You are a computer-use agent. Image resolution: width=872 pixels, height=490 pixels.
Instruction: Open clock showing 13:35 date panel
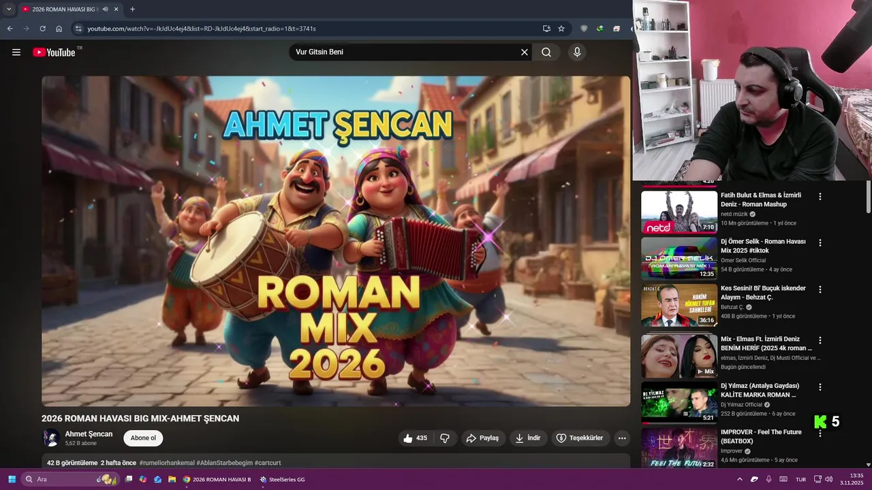point(852,479)
